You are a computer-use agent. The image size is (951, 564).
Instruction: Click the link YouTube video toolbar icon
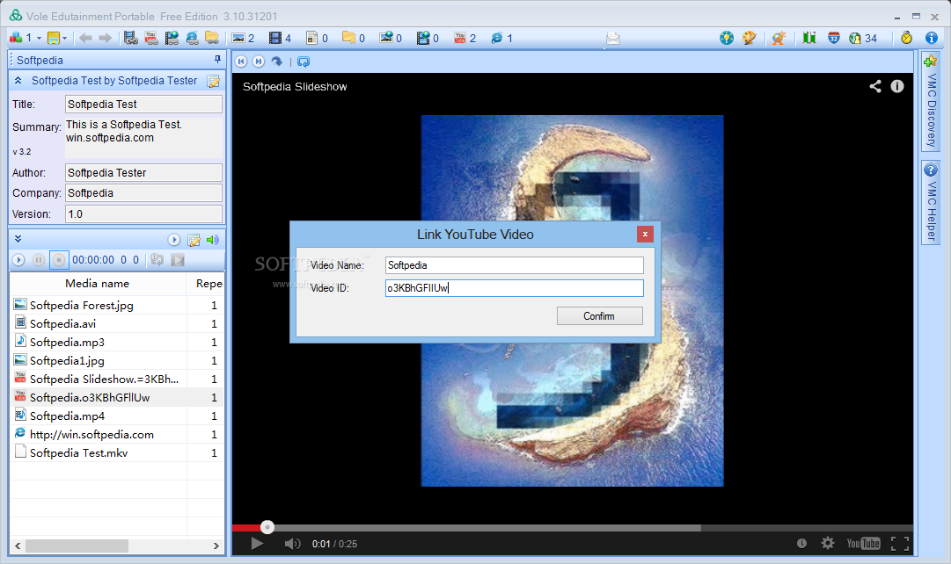point(151,38)
